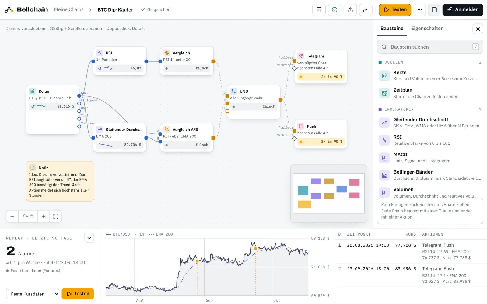Select alarm row 23.09.2026 18:00
This screenshot has height=304, width=487.
(x=411, y=275)
